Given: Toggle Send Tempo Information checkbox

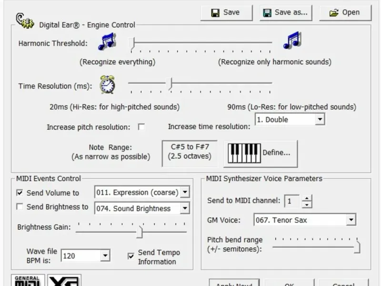Looking at the screenshot, I should point(130,256).
